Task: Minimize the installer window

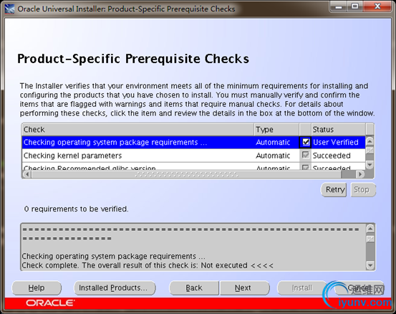Action: [338, 6]
